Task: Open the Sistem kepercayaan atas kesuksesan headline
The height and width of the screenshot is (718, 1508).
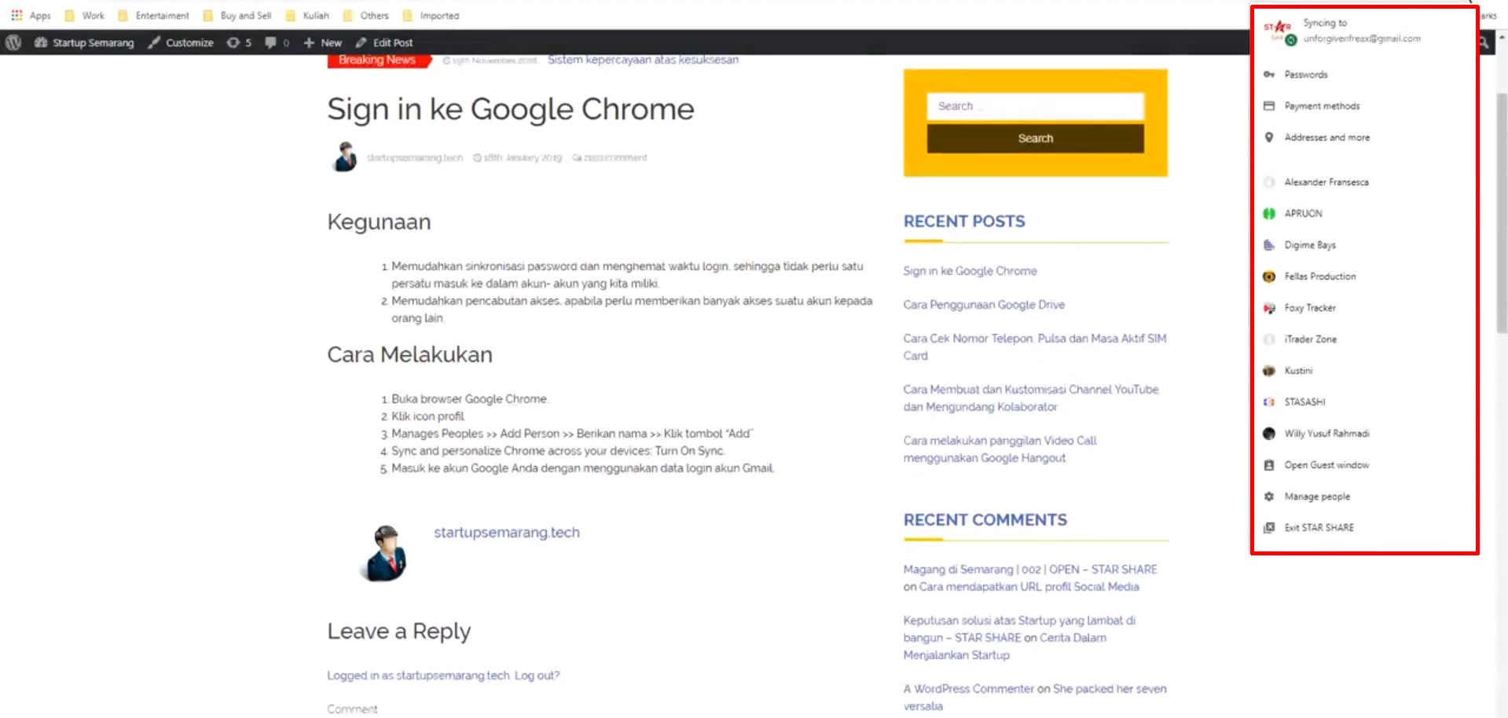Action: pos(643,60)
